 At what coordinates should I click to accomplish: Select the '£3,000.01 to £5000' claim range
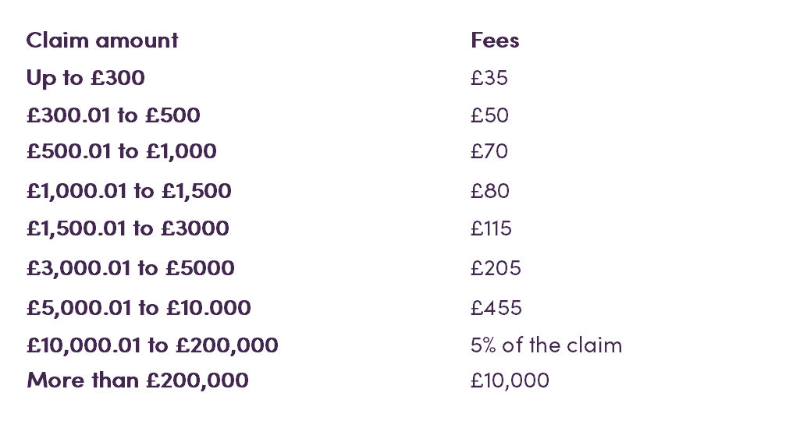click(x=130, y=268)
